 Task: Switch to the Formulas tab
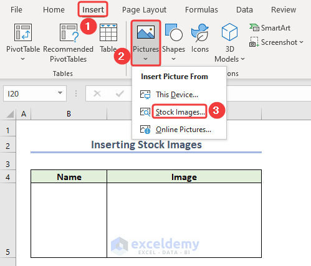pos(201,10)
